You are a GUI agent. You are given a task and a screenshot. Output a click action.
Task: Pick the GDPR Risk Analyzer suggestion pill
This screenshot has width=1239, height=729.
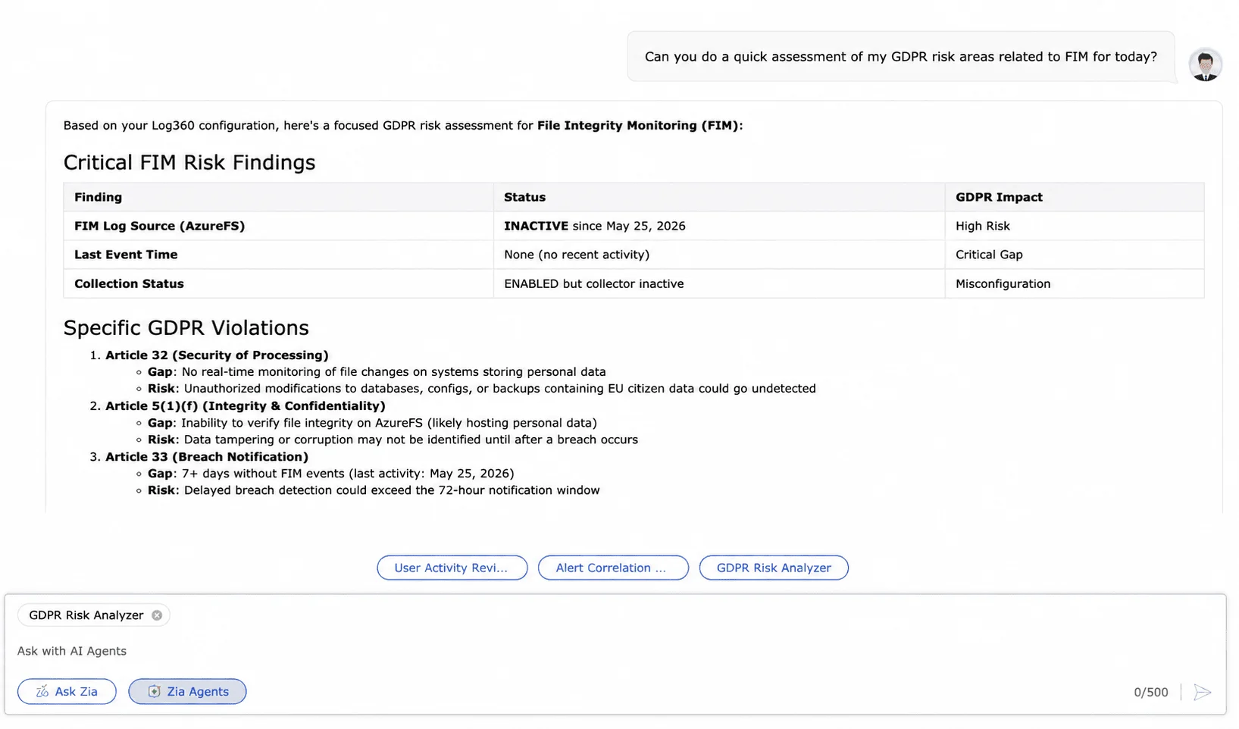774,568
